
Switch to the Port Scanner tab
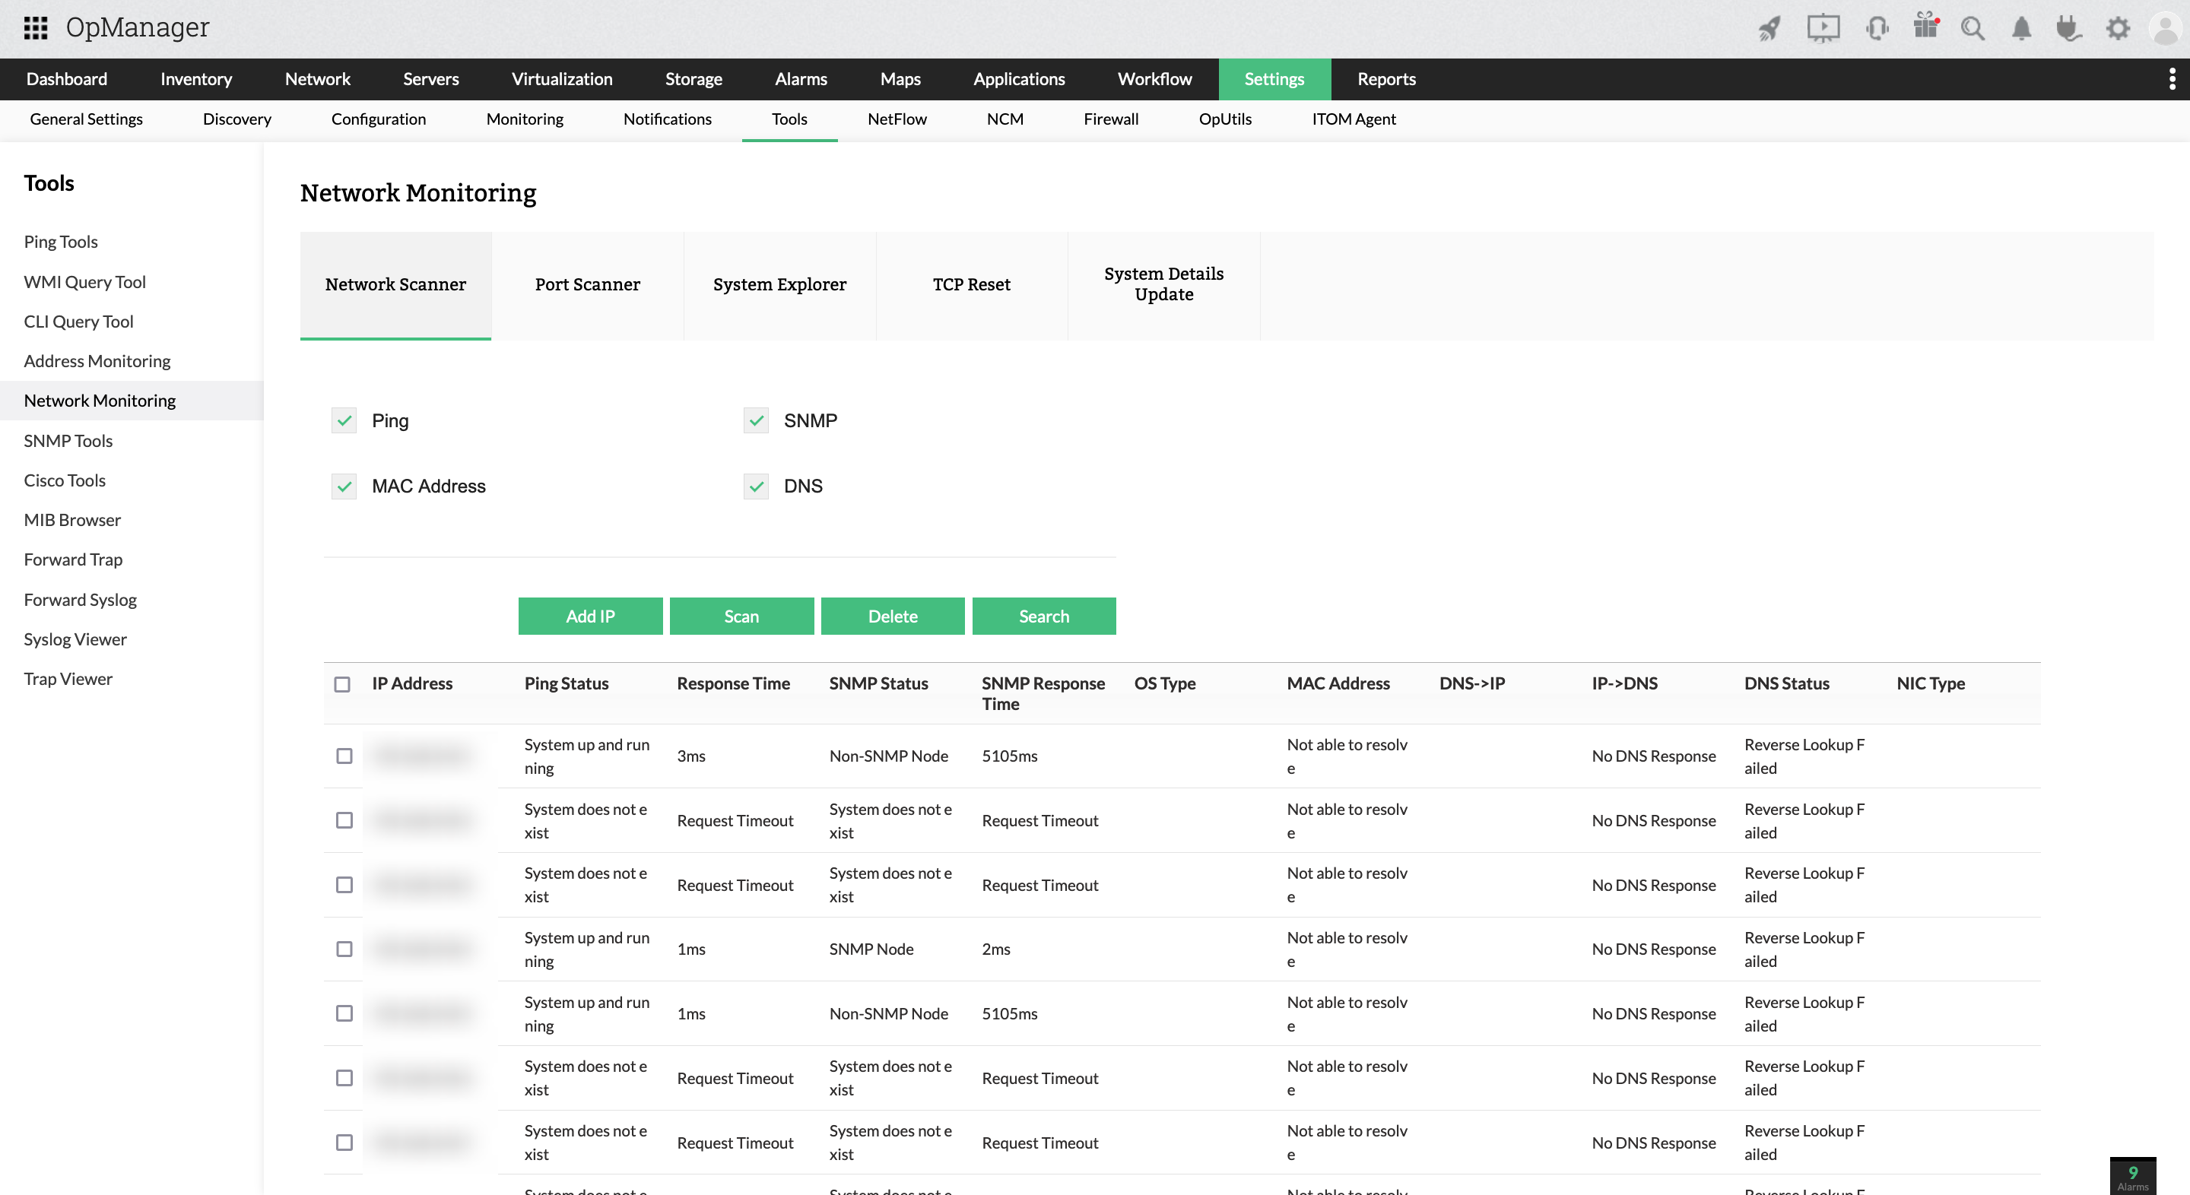pos(588,285)
